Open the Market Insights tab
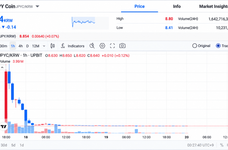Viewport: 228px width, 150px height. click(214, 6)
